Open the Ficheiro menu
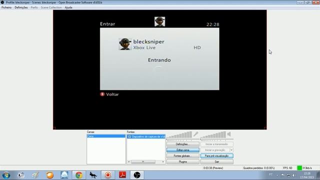This screenshot has width=320, height=180. (x=6, y=7)
